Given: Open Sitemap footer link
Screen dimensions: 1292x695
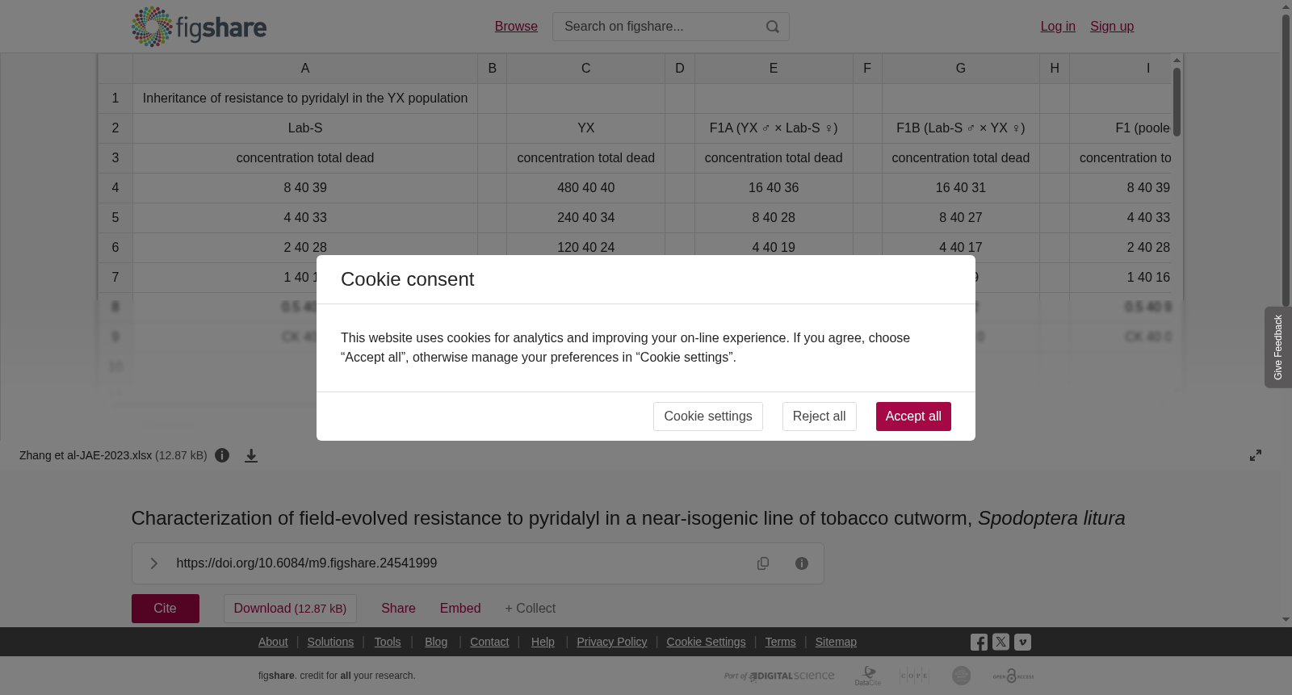Looking at the screenshot, I should pos(836,642).
